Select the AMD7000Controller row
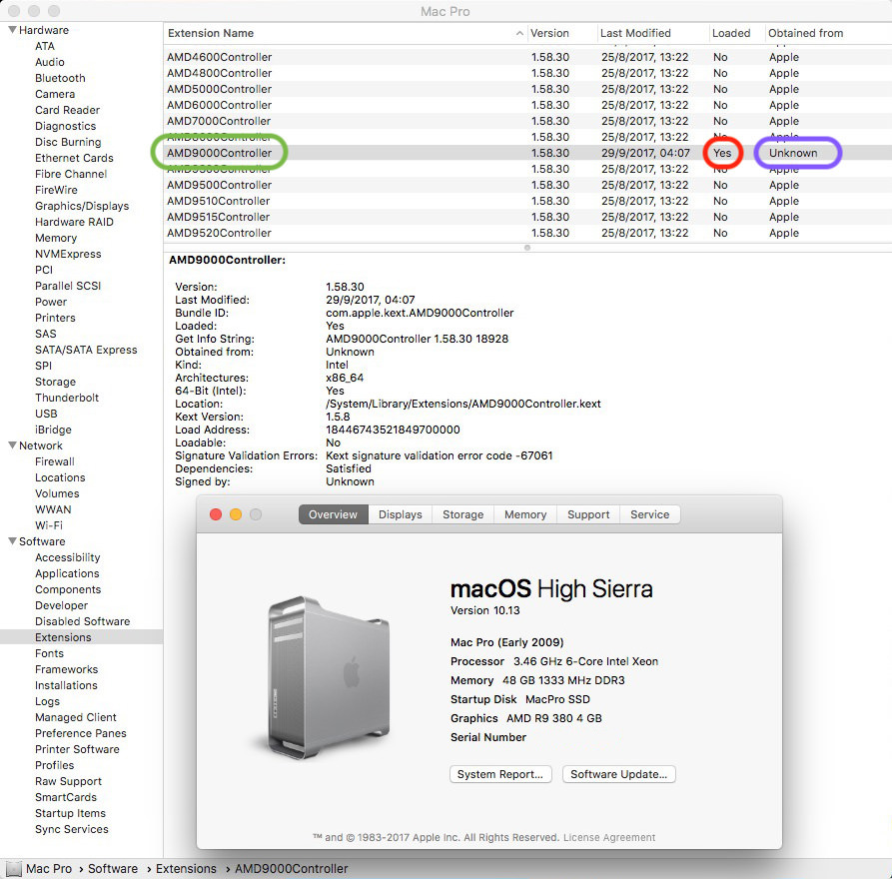Image resolution: width=892 pixels, height=879 pixels. tap(527, 121)
